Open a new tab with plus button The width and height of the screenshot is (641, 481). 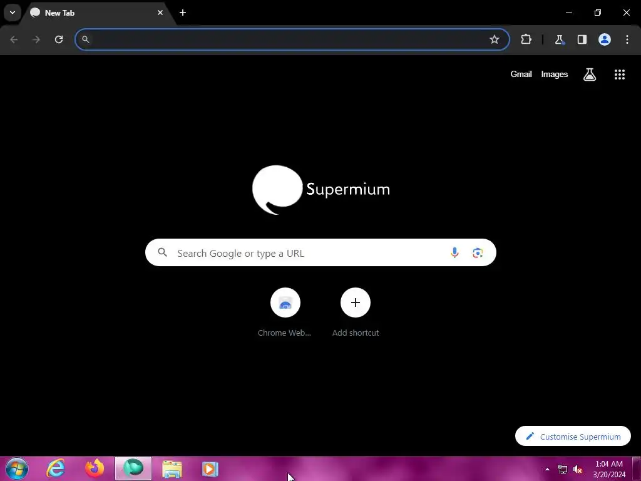(x=183, y=13)
